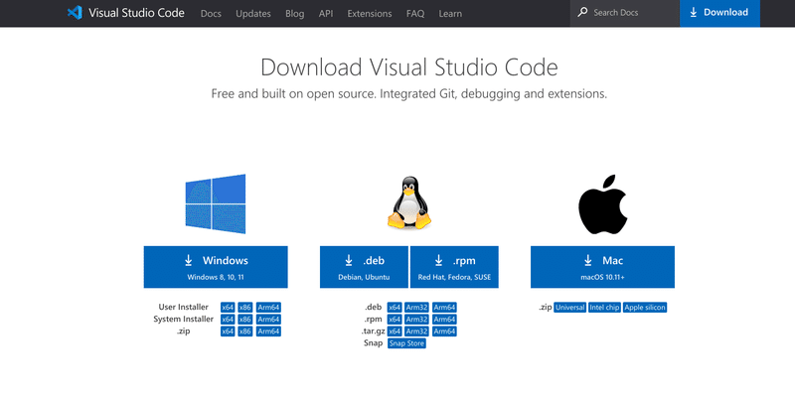Open the FAQ navigation link
Image resolution: width=795 pixels, height=397 pixels.
415,14
